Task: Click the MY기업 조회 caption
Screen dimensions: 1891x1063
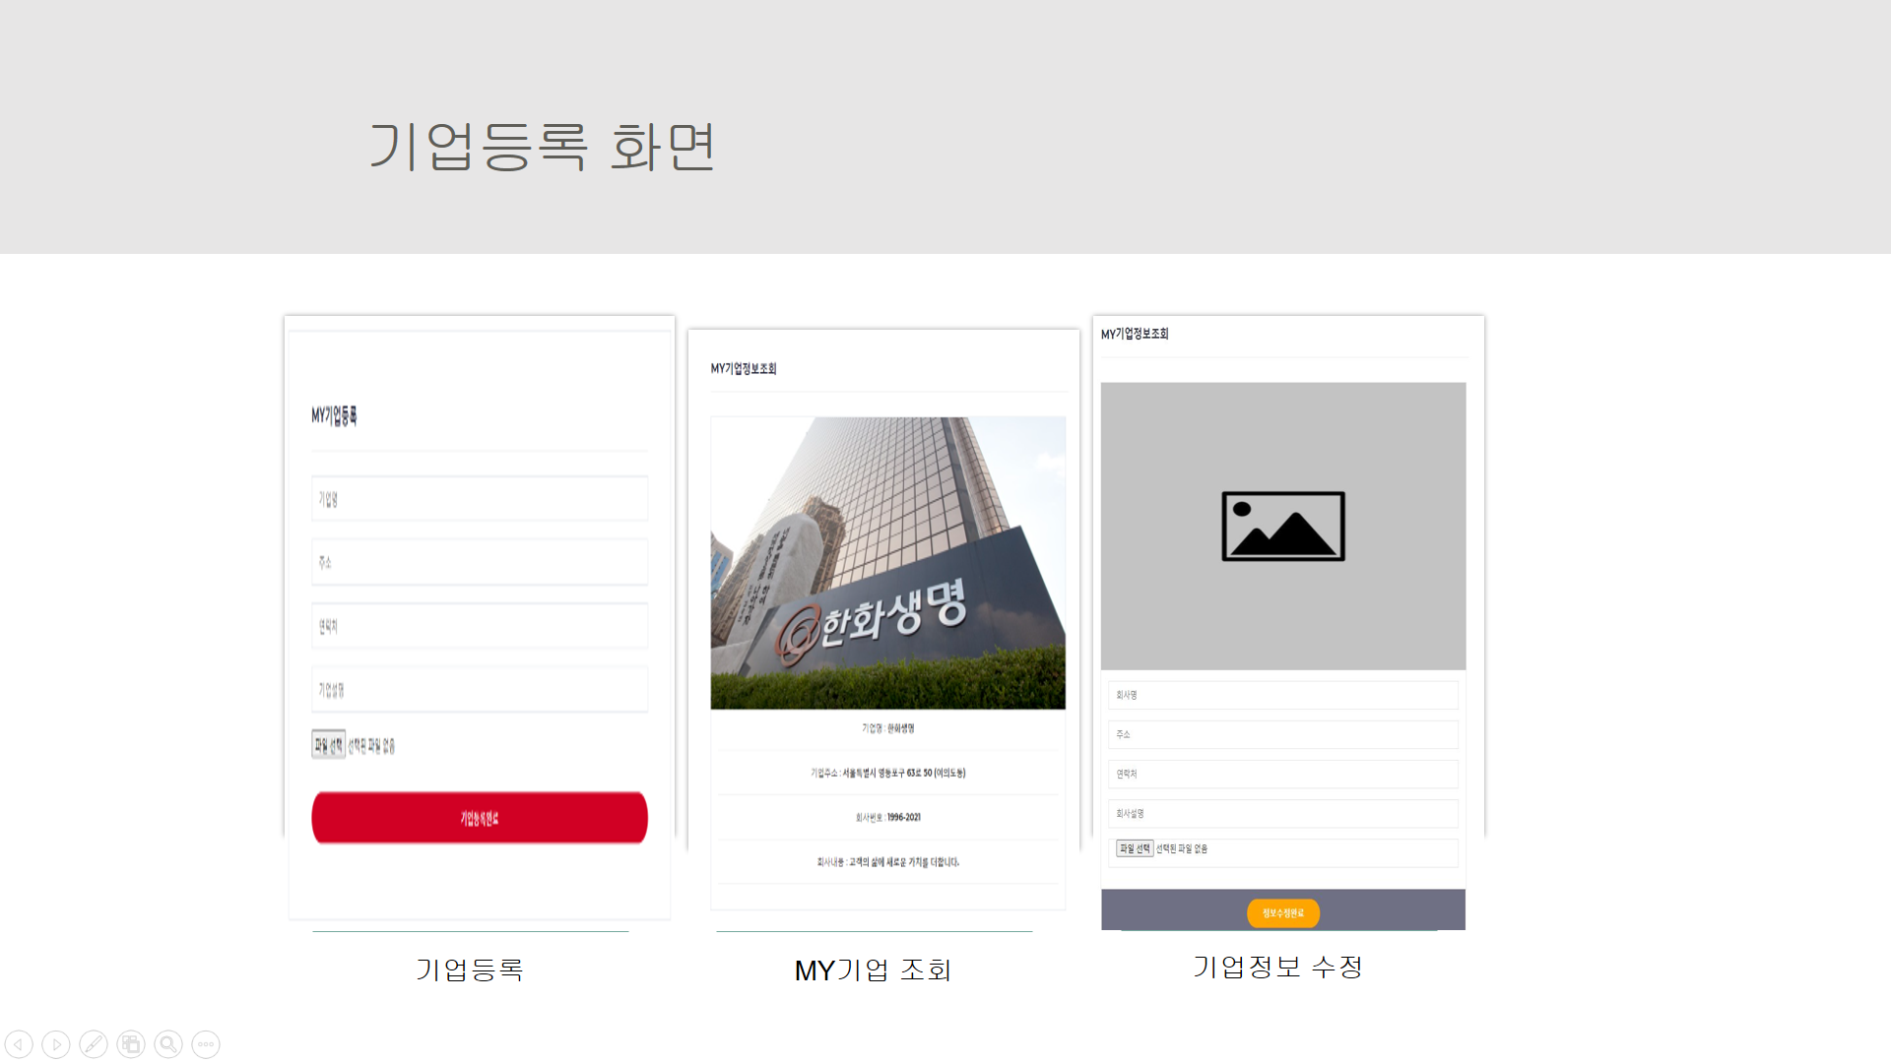Action: (873, 970)
